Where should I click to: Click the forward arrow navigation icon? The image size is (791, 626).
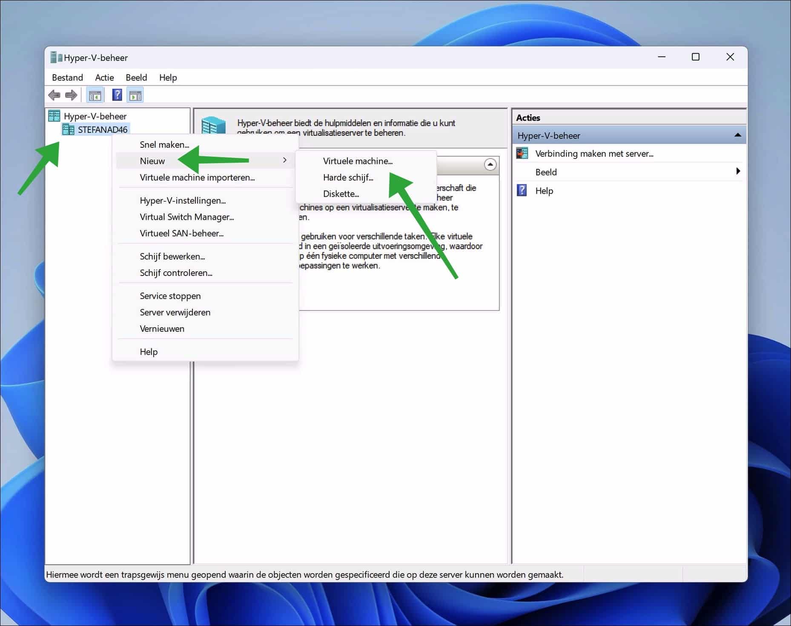coord(71,95)
